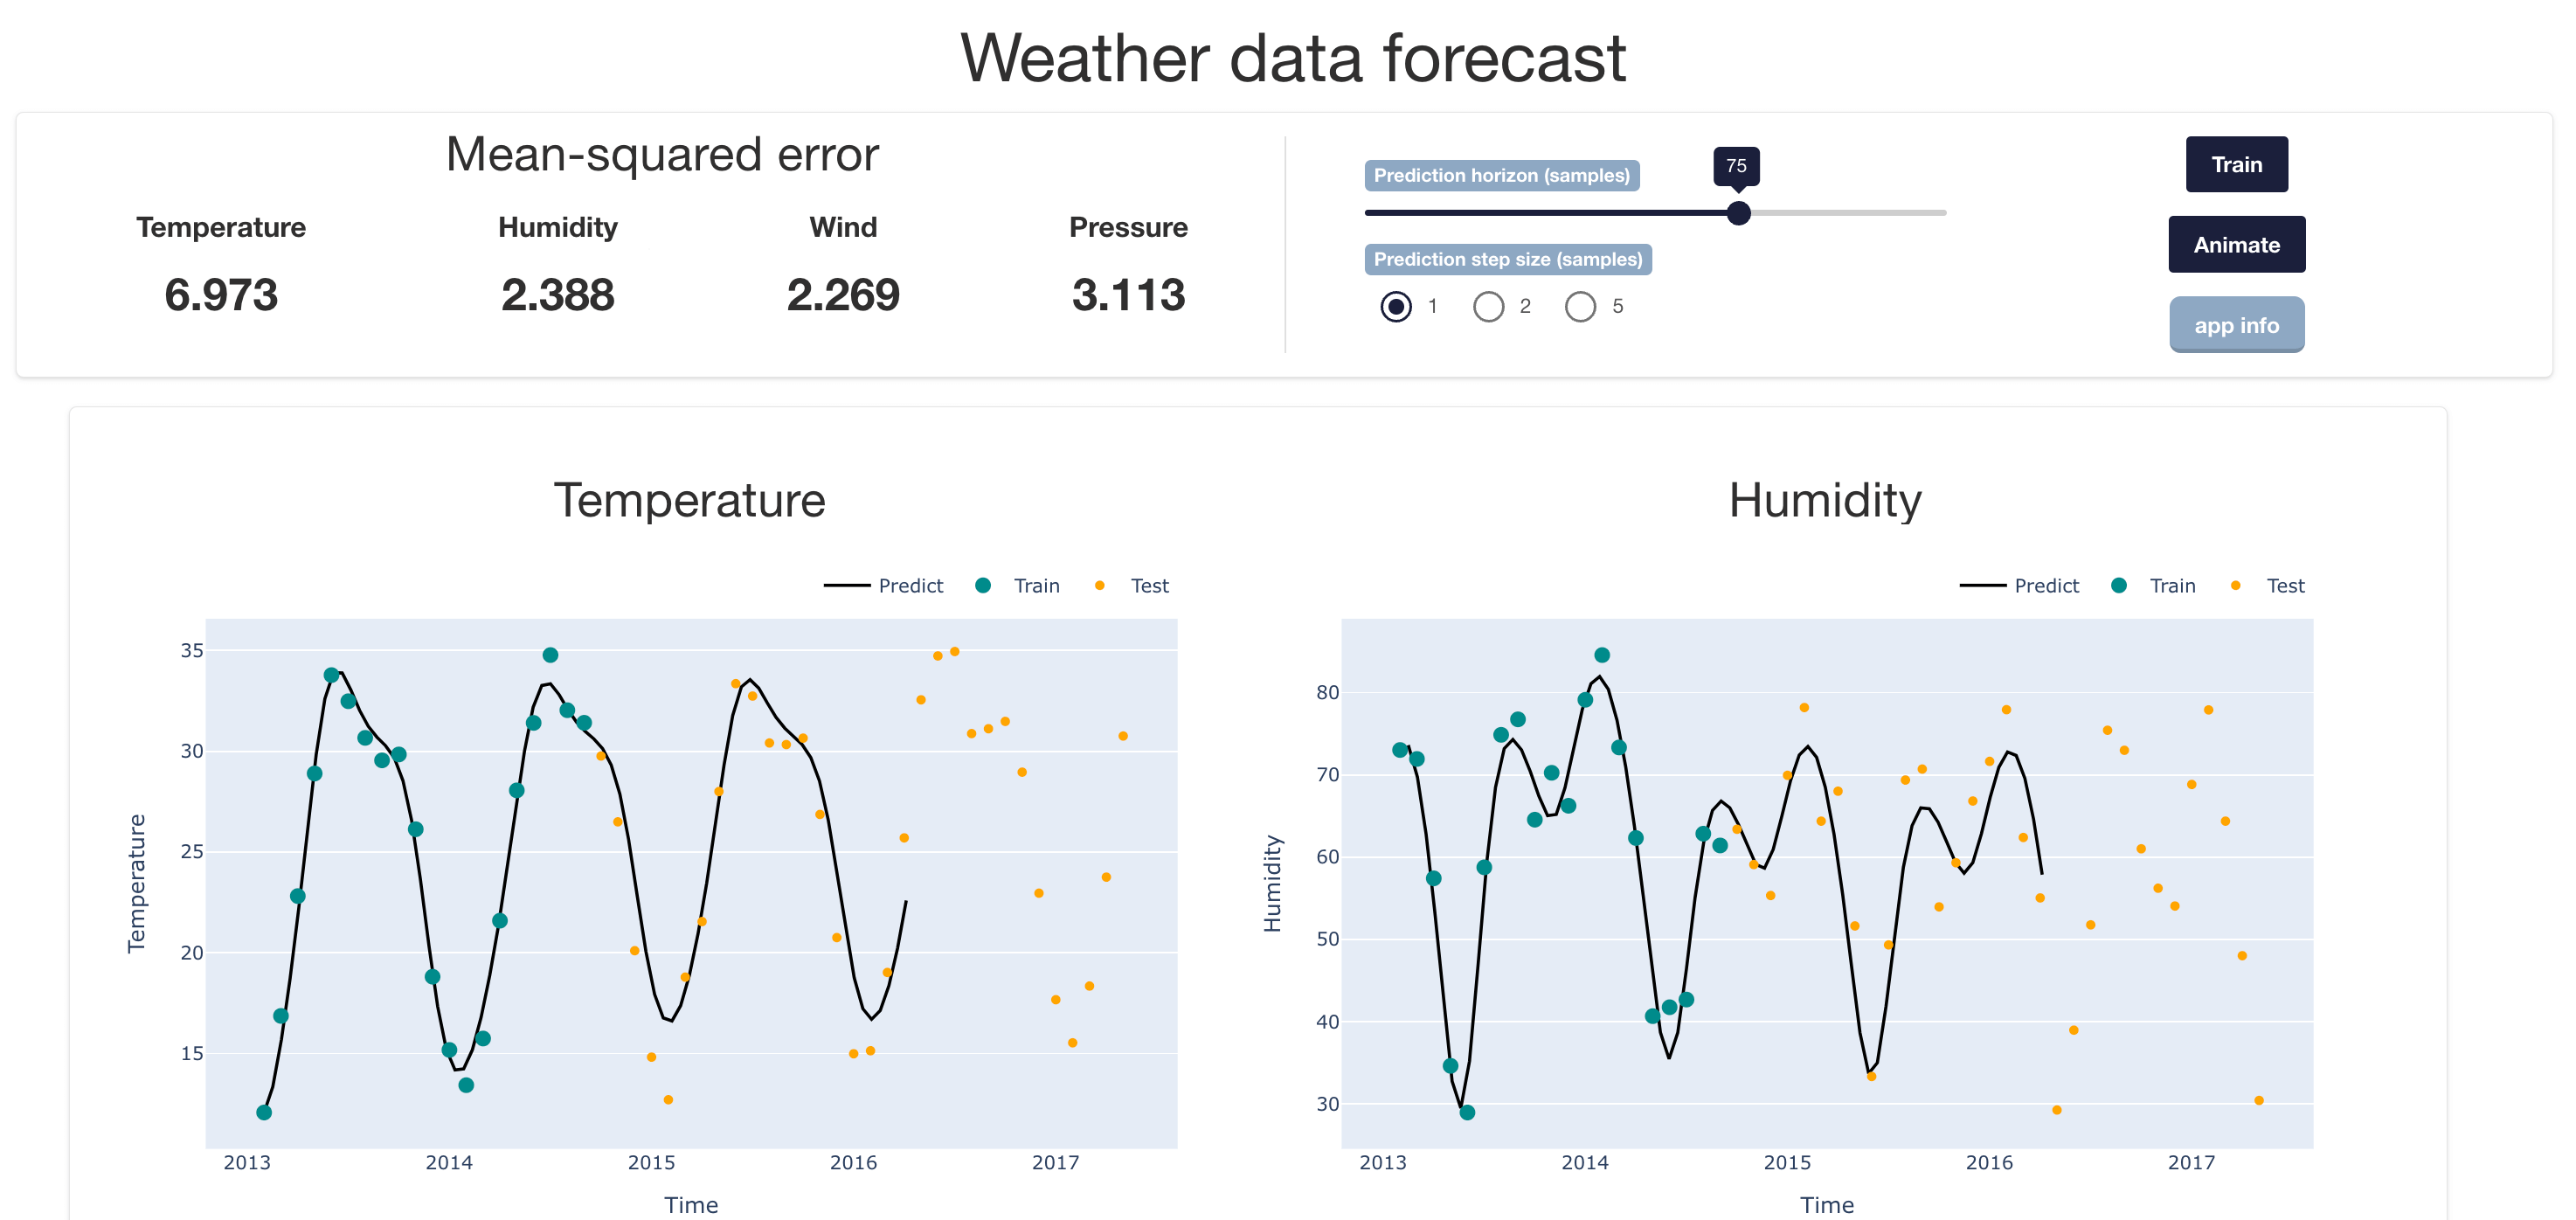Set prediction step size to 5
Image resolution: width=2576 pixels, height=1220 pixels.
tap(1580, 306)
